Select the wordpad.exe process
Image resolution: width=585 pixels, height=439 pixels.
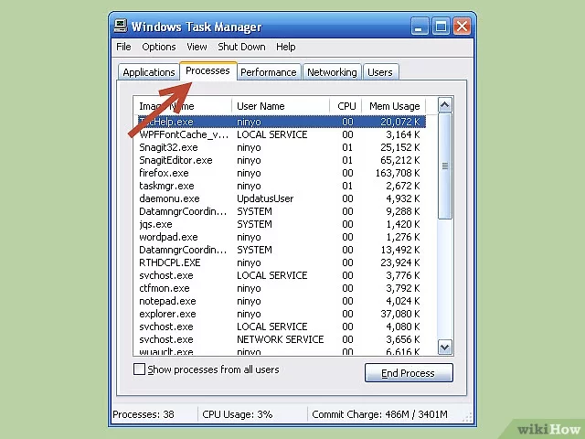pyautogui.click(x=280, y=237)
